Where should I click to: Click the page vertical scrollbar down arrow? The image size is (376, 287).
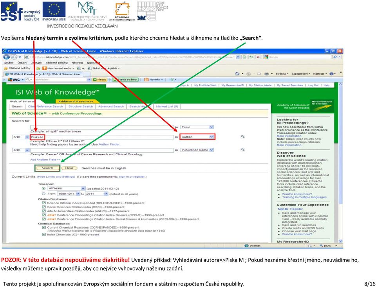click(340, 241)
